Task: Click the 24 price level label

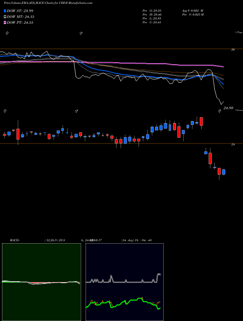Action: [233, 144]
